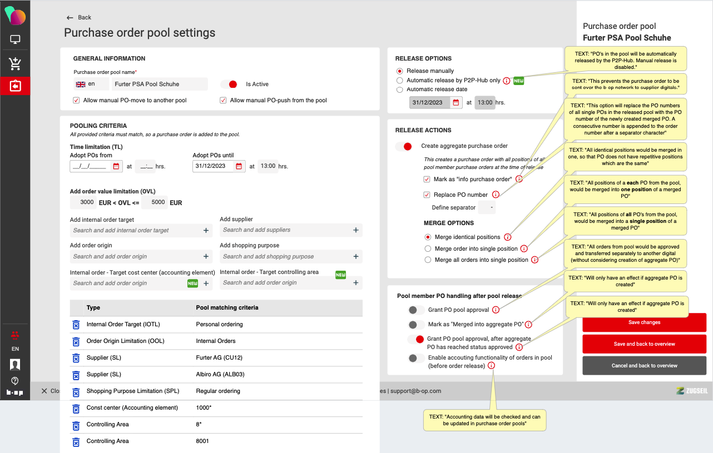Click Save changes button
The width and height of the screenshot is (713, 453).
[644, 322]
